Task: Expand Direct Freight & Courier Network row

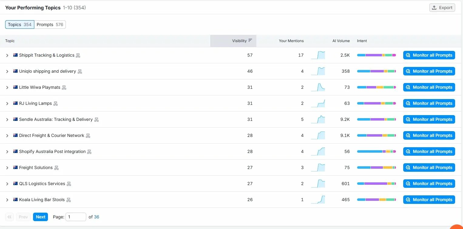Action: 7,136
